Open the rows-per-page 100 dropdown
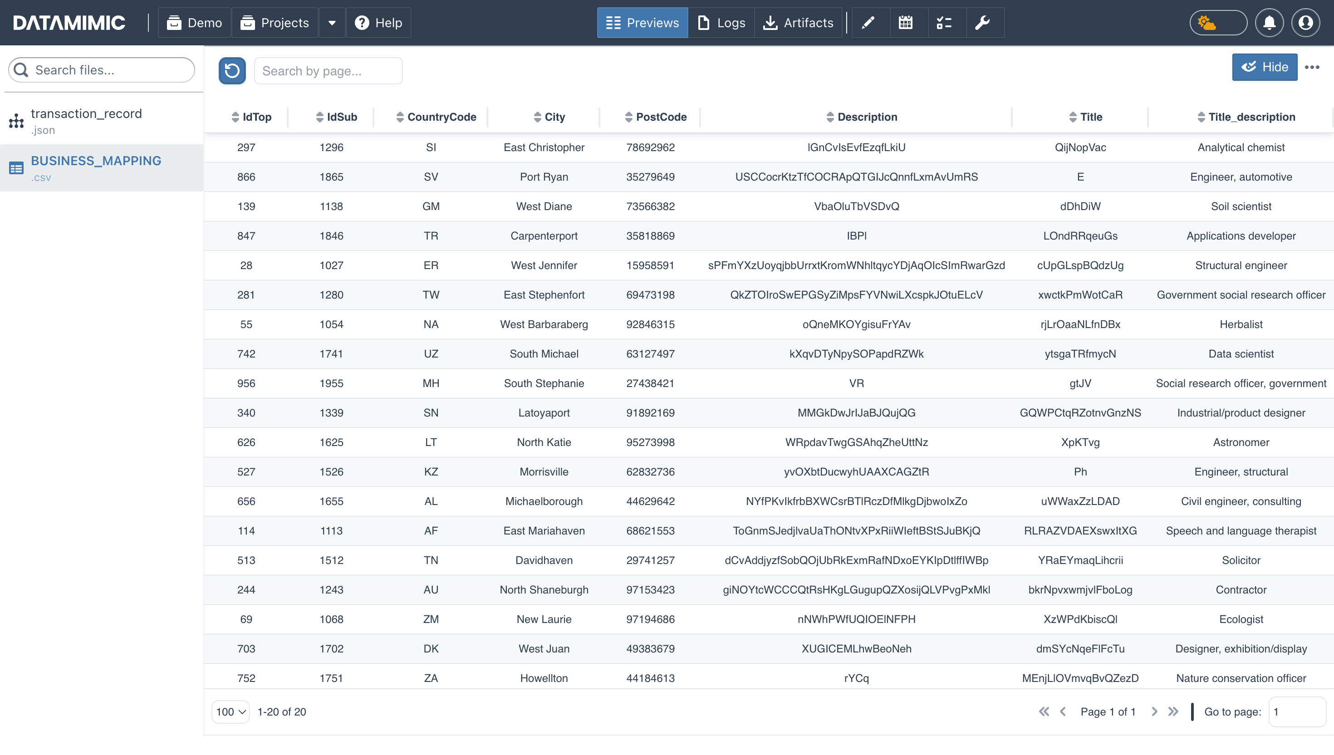Screen dimensions: 1334x755 [231, 711]
